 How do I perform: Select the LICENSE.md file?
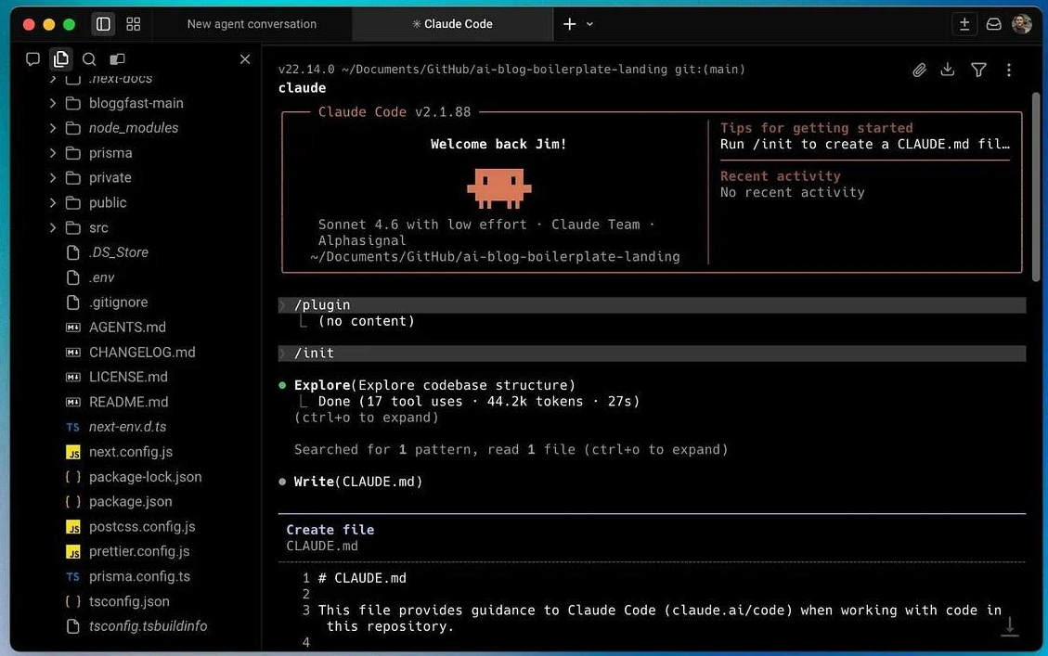(x=128, y=377)
